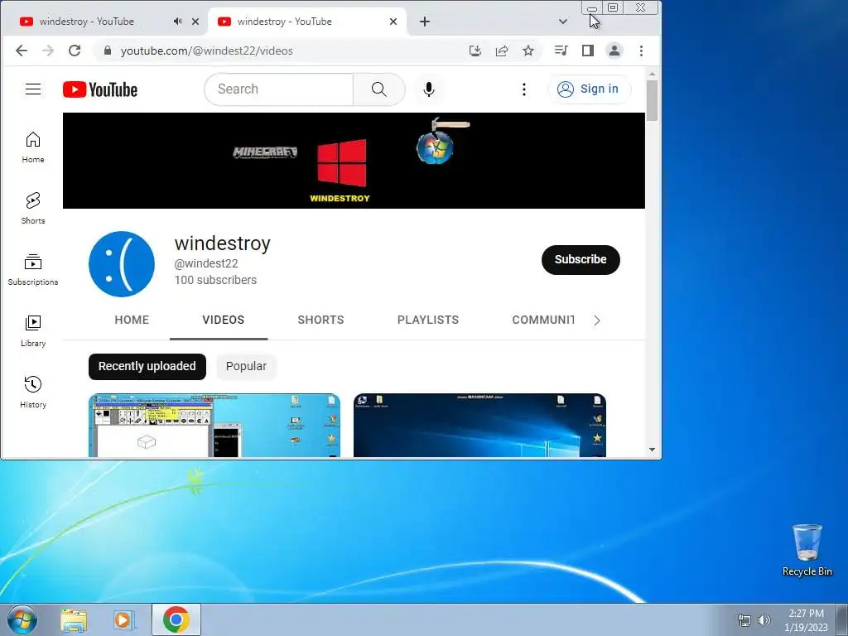Viewport: 848px width, 636px height.
Task: Click Chrome forward arrow
Action: coord(48,51)
